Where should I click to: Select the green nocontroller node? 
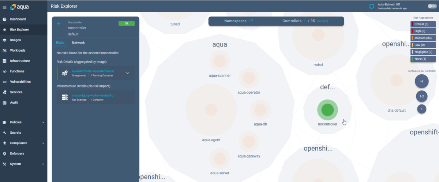tap(327, 109)
